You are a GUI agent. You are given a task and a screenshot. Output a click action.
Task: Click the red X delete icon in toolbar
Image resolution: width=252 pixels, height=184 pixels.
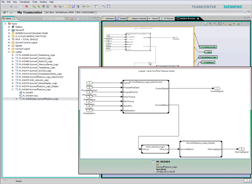pos(26,6)
